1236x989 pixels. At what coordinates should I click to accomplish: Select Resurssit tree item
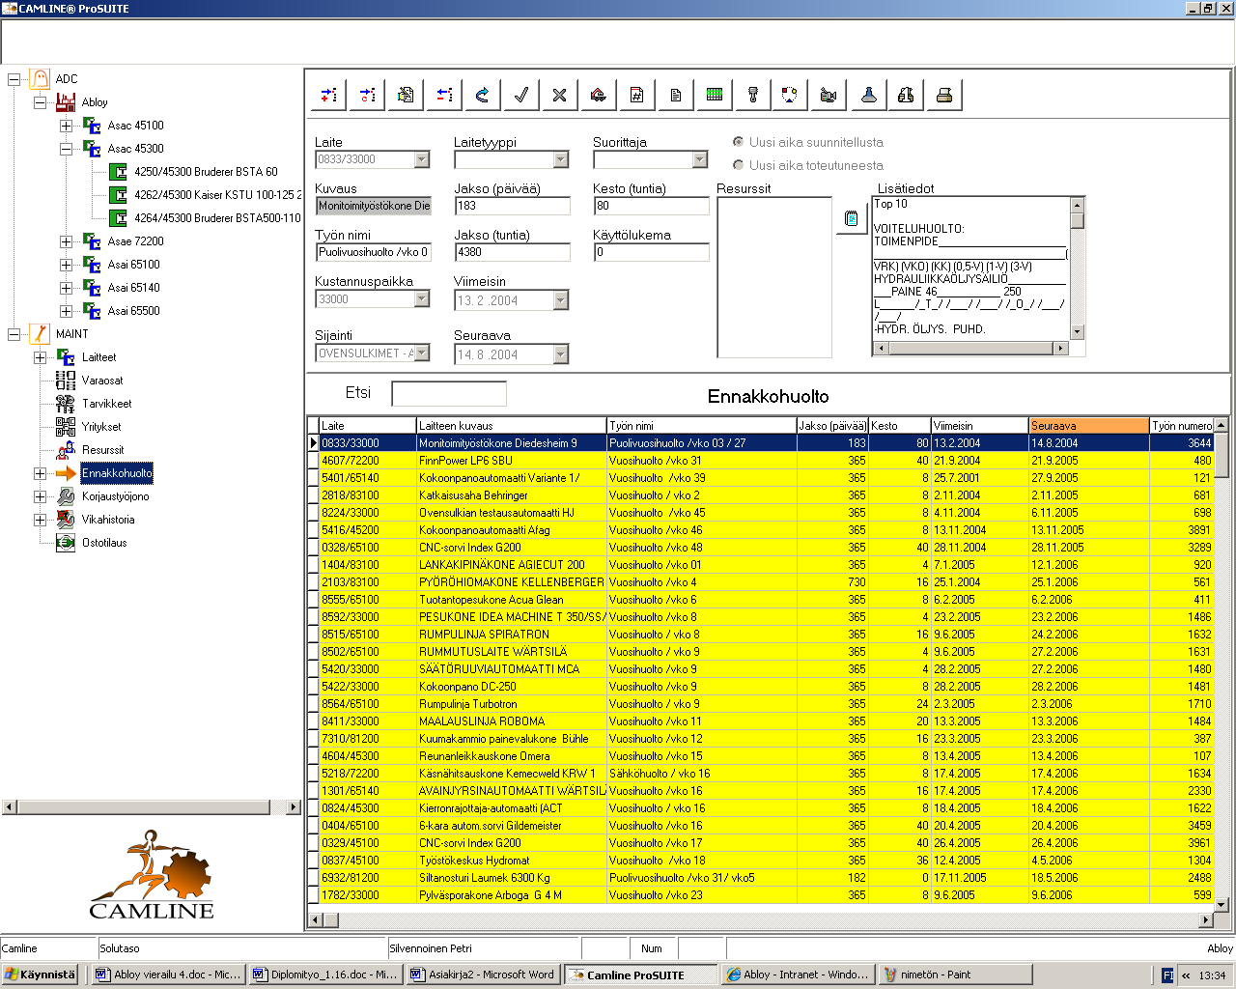(x=103, y=450)
